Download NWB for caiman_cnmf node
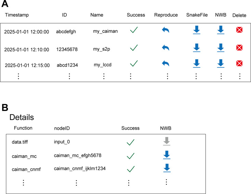Viewport: 251px width, 194px height. pos(167,168)
